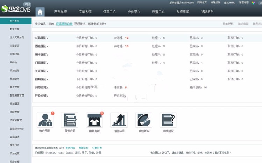Image resolution: width=262 pixels, height=163 pixels.
Task: Open 全部线路 in the sidebar
Action: 15,54
